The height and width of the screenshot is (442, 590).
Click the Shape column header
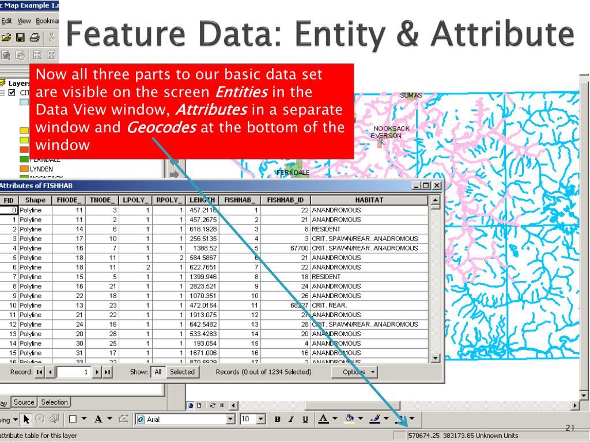click(35, 200)
